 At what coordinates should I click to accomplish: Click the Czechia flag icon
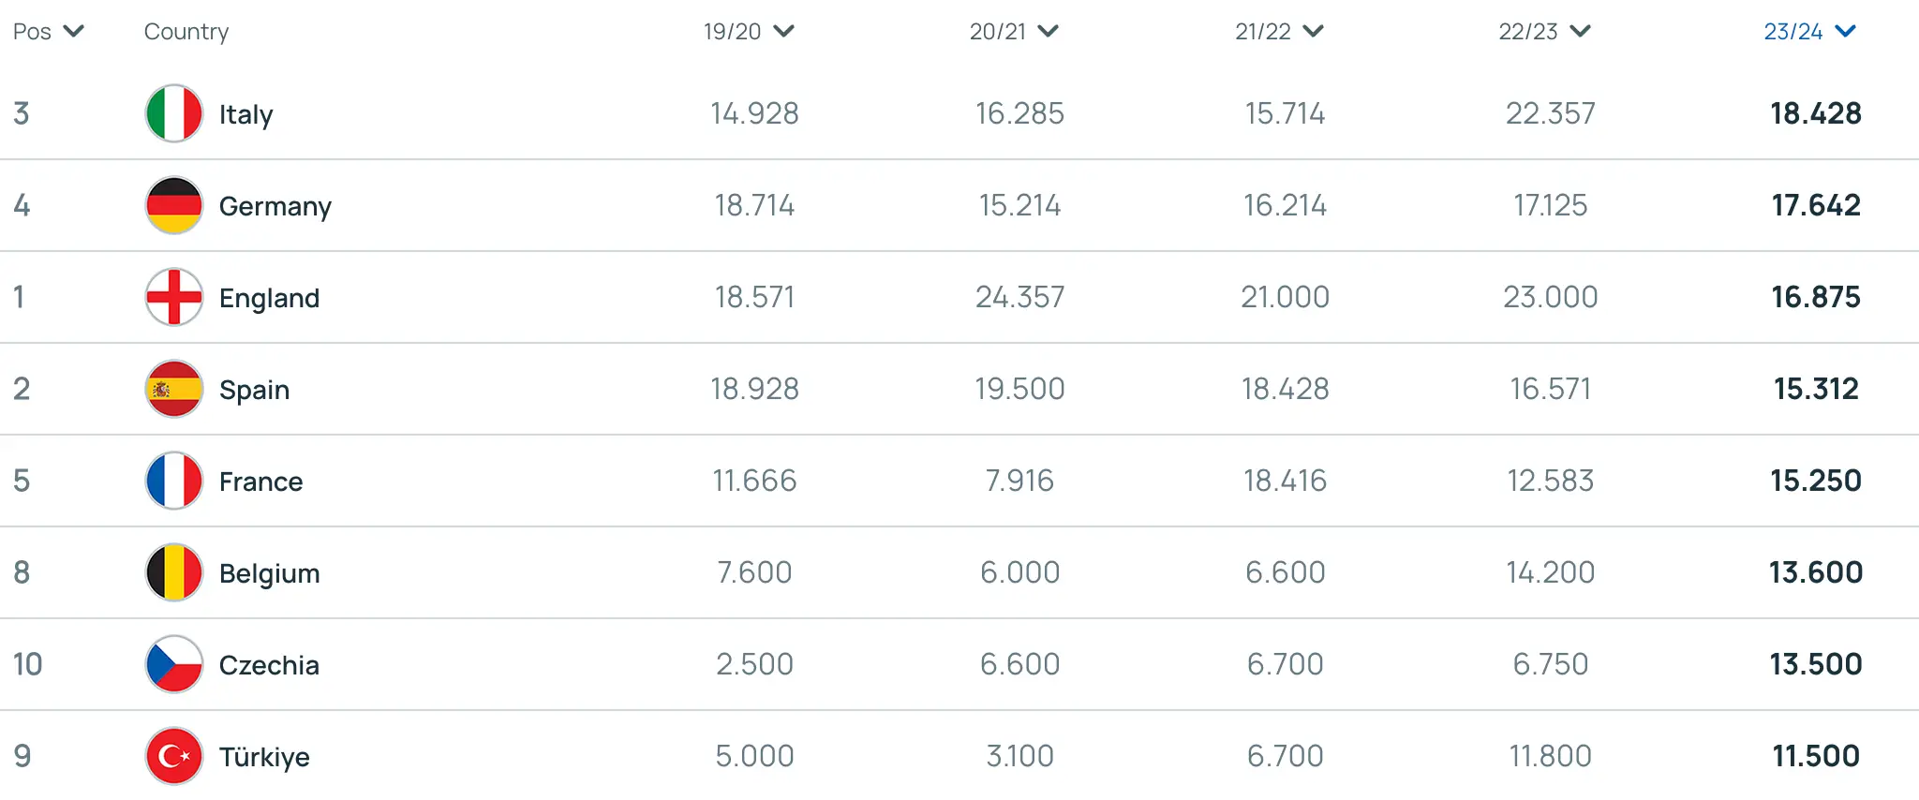coord(173,664)
